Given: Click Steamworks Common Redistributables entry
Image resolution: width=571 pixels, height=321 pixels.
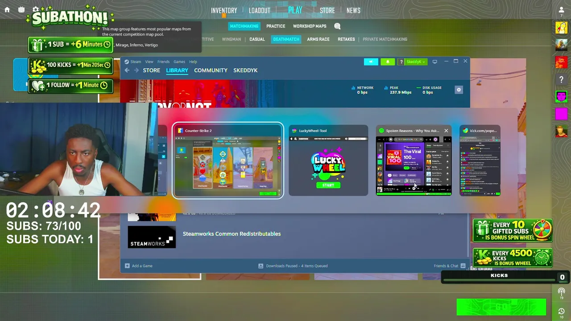Looking at the screenshot, I should (x=232, y=234).
